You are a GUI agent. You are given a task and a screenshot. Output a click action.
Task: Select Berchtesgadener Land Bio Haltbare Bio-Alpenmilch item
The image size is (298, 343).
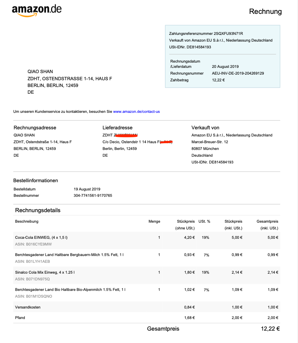[x=70, y=290]
